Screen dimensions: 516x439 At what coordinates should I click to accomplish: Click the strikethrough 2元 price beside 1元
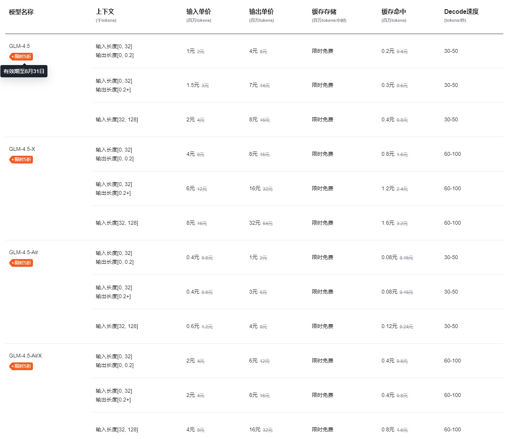200,51
